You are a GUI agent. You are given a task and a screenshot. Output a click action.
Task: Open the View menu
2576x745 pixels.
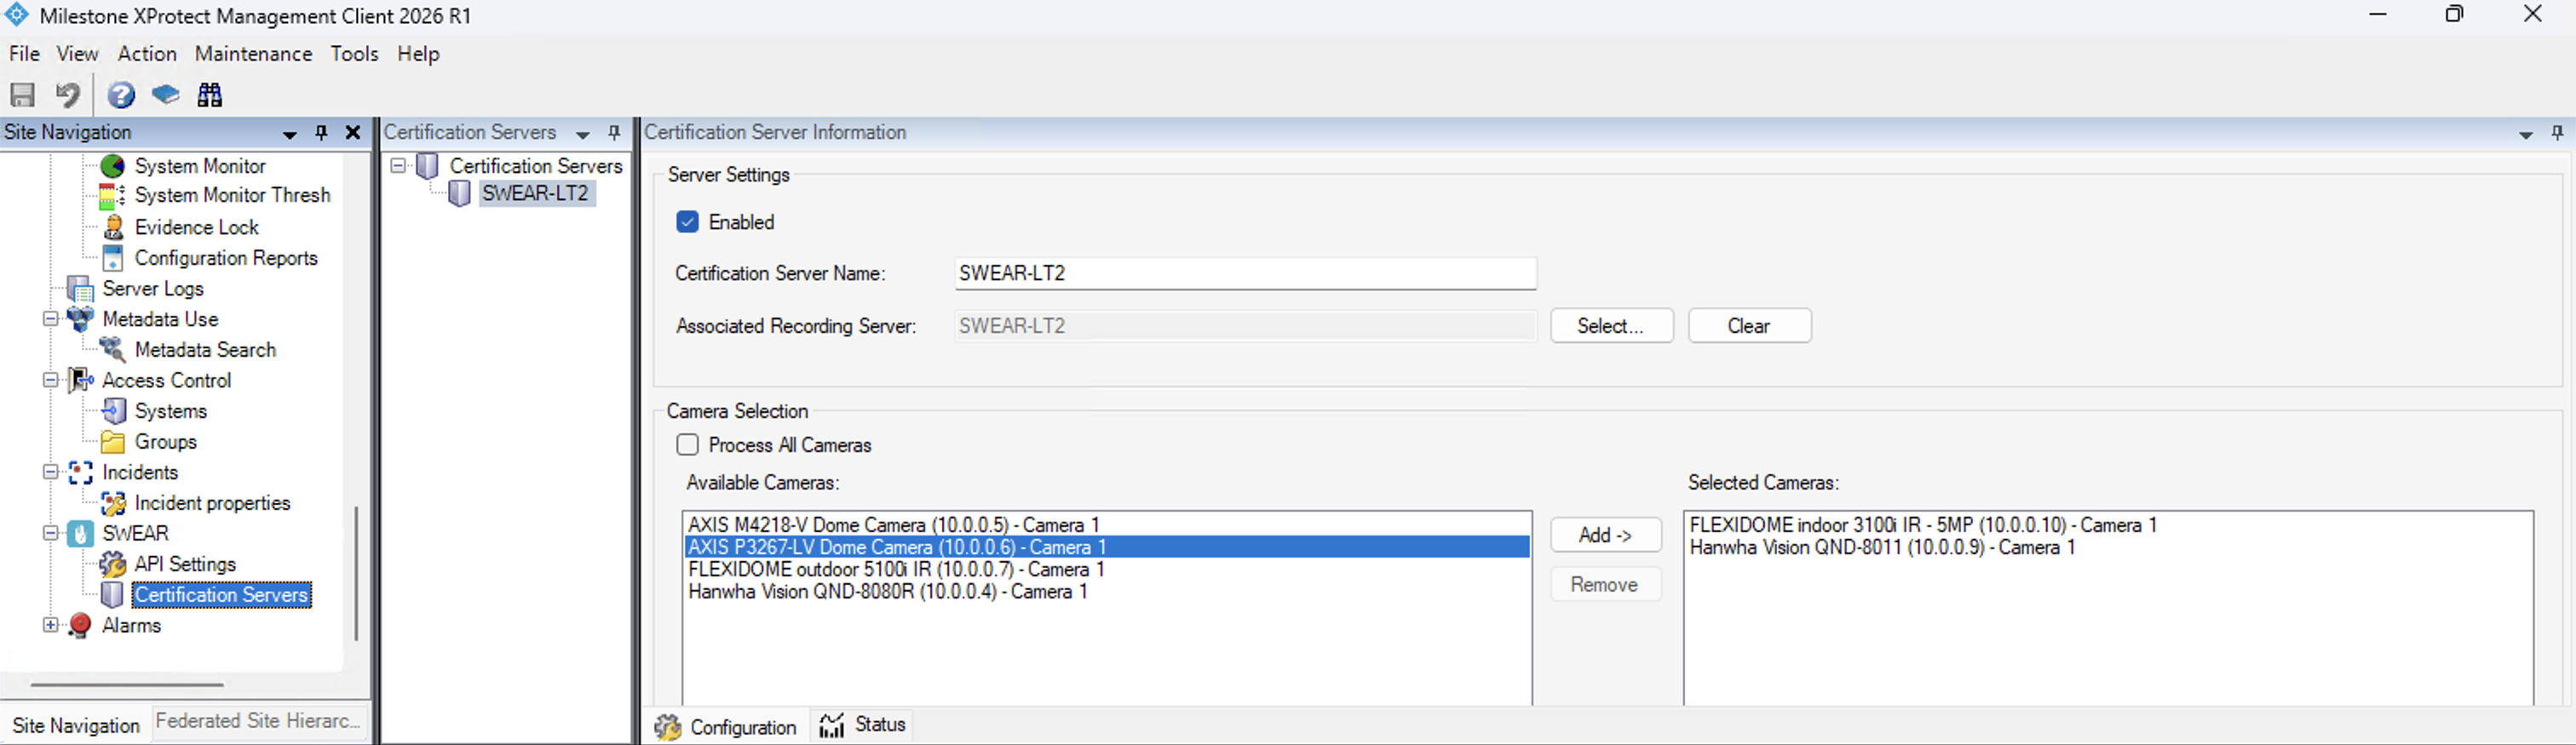pyautogui.click(x=77, y=54)
